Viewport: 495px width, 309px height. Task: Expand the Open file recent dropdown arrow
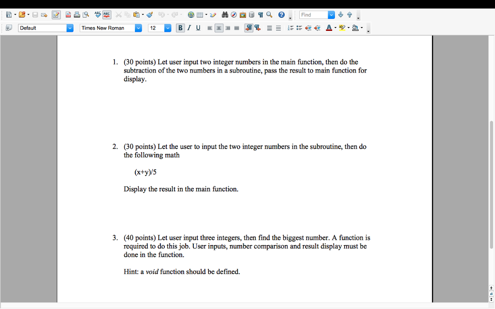point(29,15)
